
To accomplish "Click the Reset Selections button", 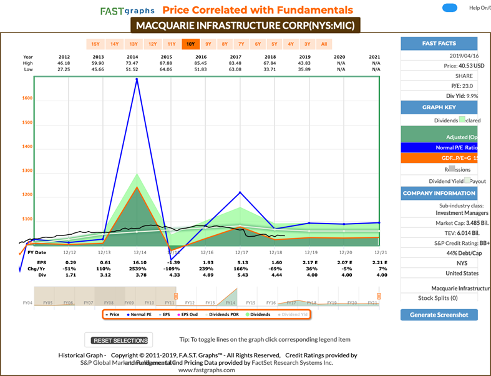I will pos(119,340).
